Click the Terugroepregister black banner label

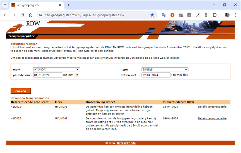[x=21, y=36]
